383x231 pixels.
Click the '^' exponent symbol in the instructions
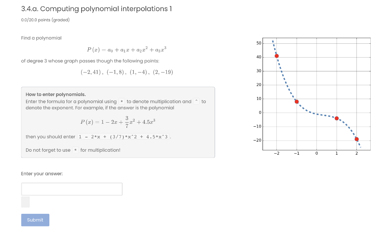[x=196, y=101]
